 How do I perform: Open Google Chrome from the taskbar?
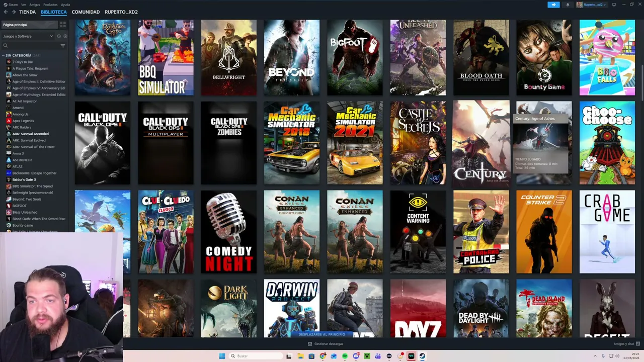pos(323,356)
